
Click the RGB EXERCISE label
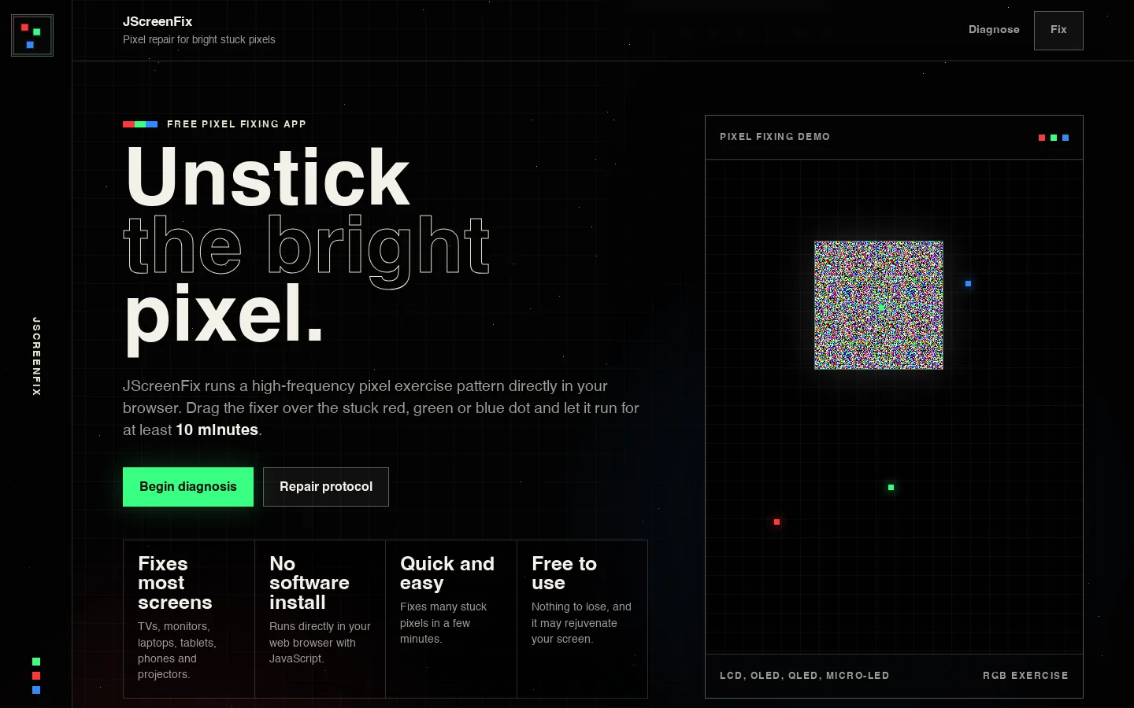1025,676
